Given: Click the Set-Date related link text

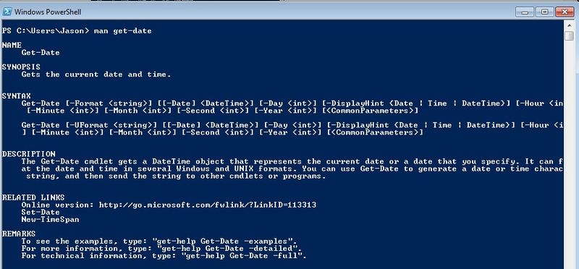Looking at the screenshot, I should click(x=41, y=212).
